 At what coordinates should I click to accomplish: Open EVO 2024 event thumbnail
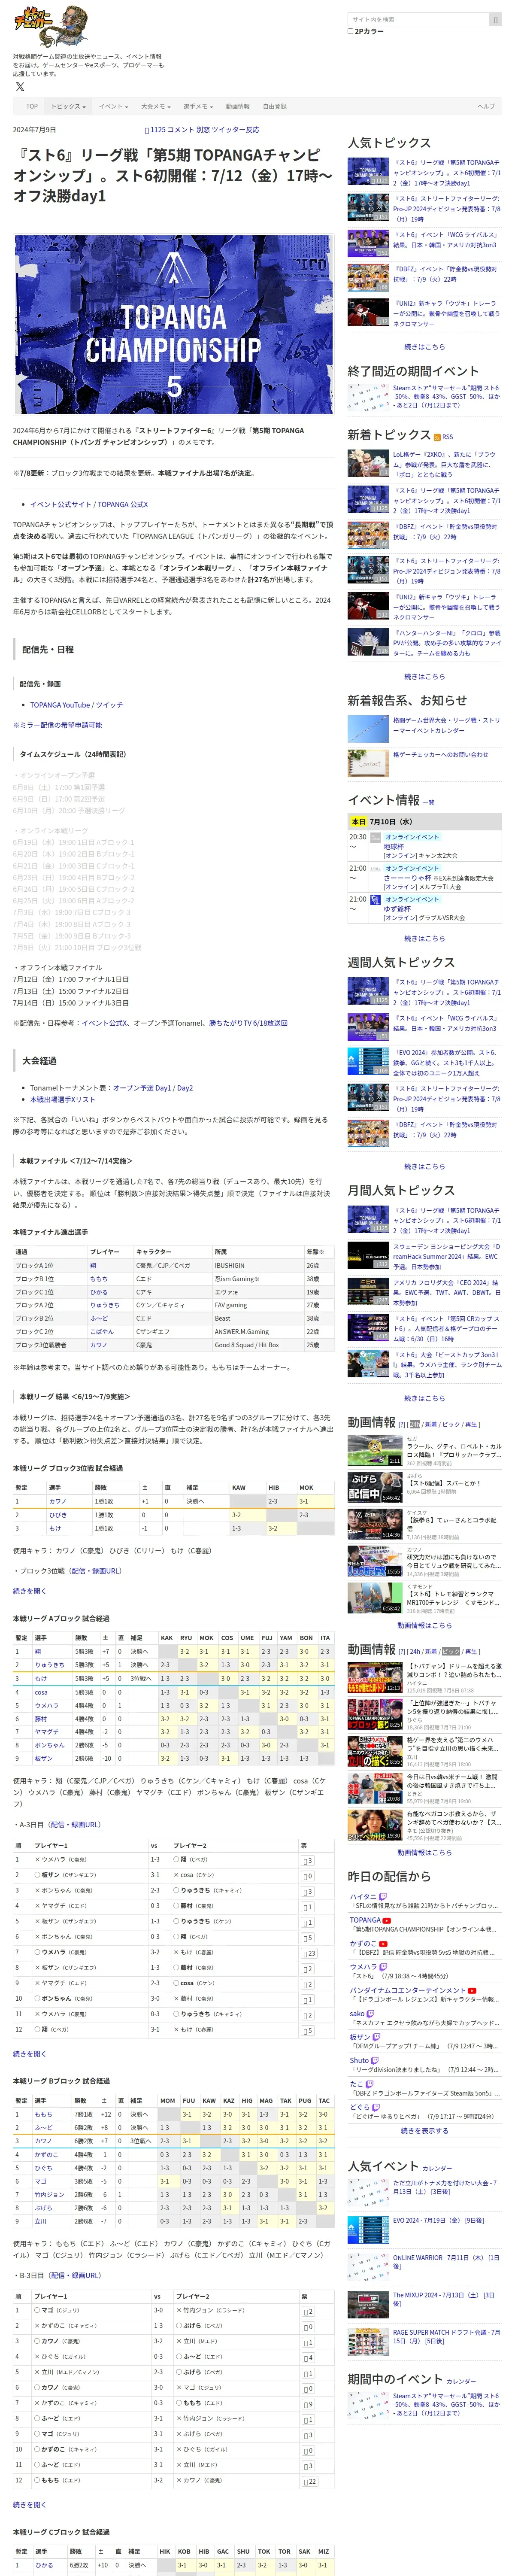[367, 2230]
